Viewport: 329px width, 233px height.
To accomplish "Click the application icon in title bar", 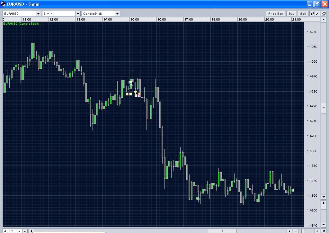I will pos(3,4).
